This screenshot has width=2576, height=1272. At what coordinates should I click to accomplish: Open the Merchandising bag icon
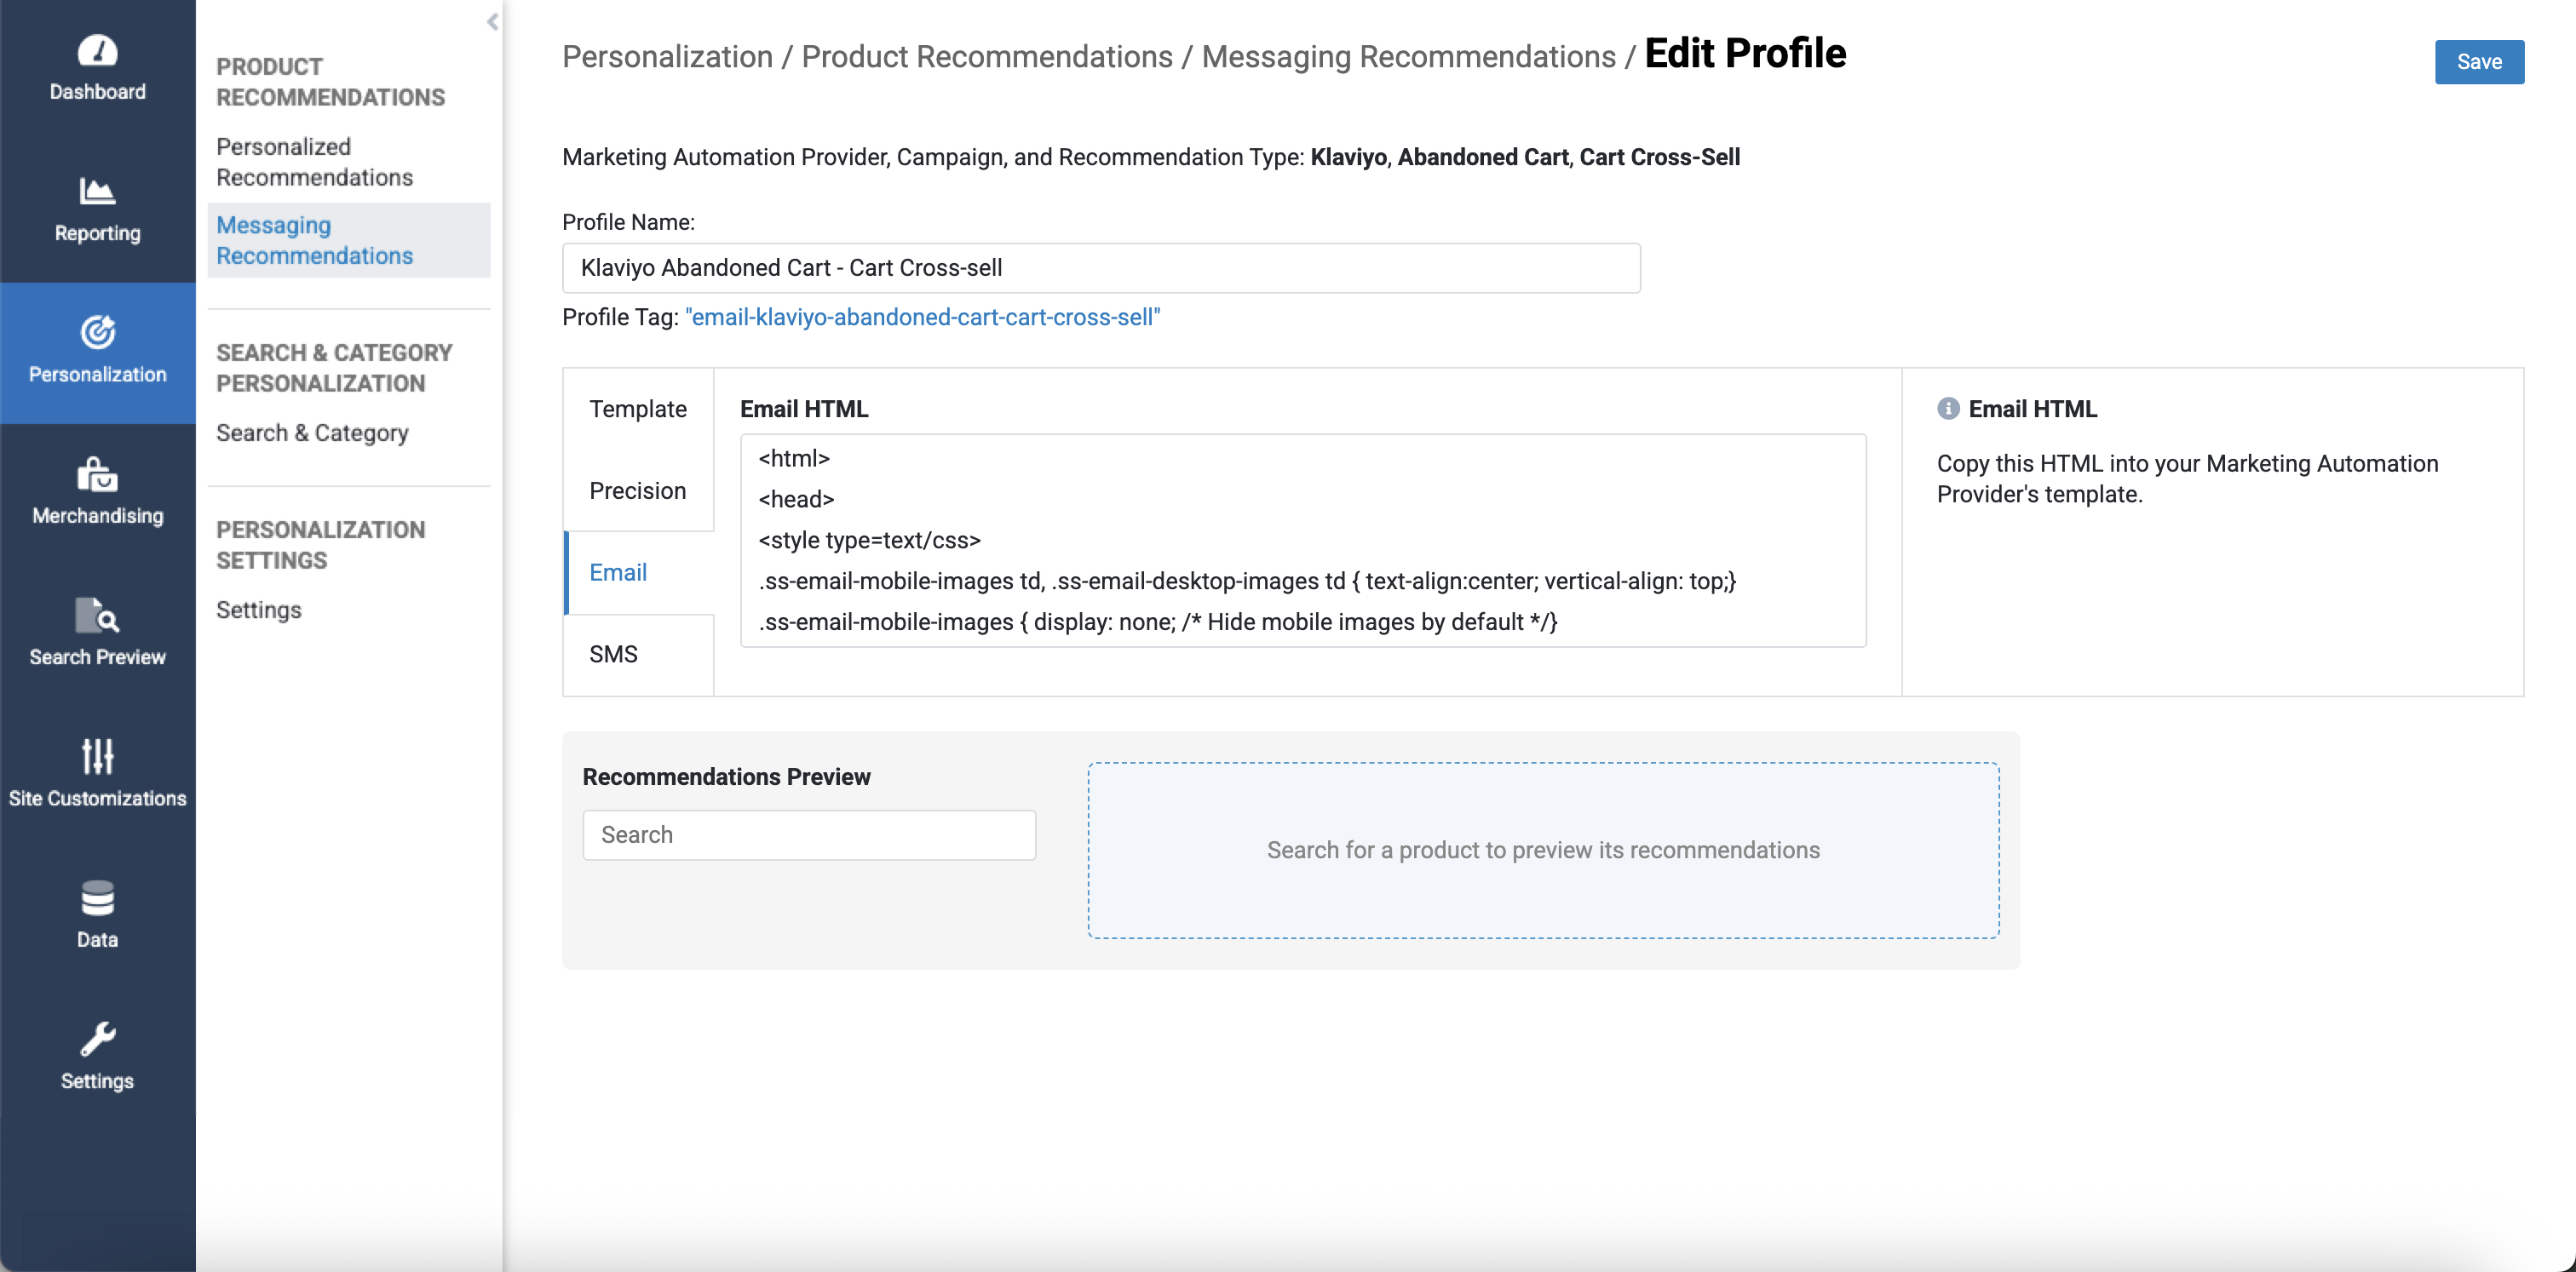coord(97,473)
